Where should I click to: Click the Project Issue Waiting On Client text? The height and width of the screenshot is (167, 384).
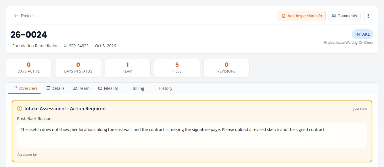[x=349, y=43]
